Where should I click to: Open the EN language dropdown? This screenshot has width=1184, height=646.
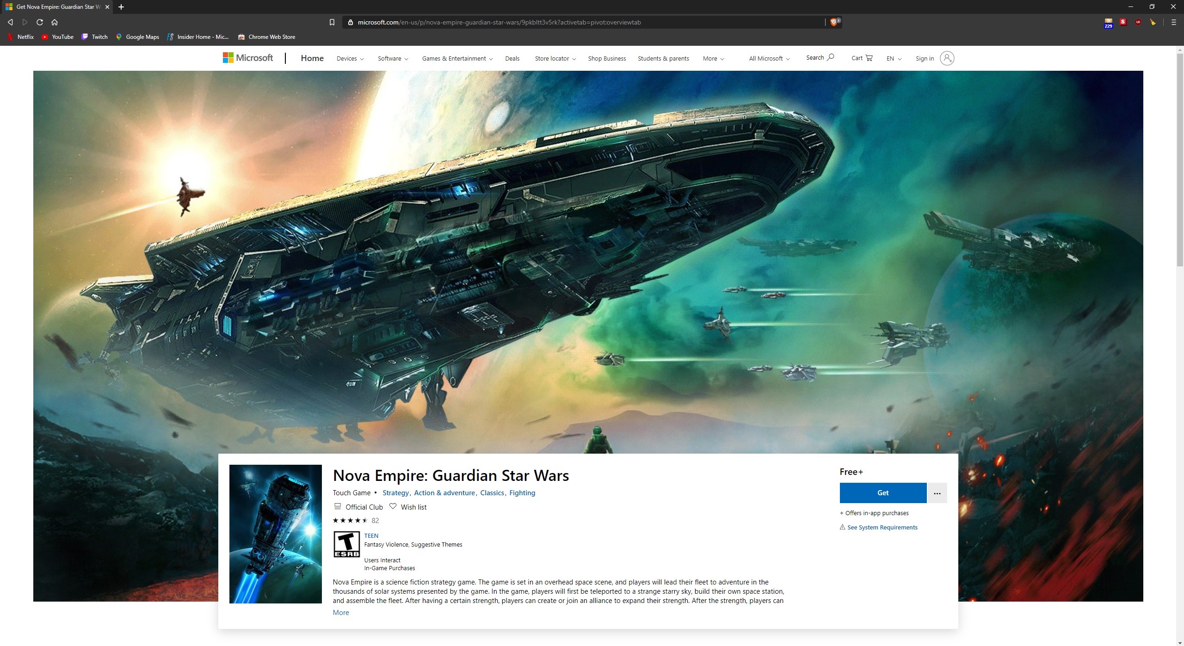[894, 59]
